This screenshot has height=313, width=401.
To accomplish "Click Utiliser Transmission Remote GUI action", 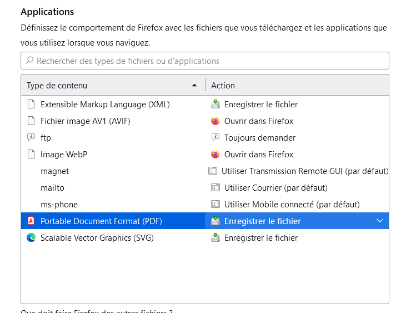I will (304, 171).
